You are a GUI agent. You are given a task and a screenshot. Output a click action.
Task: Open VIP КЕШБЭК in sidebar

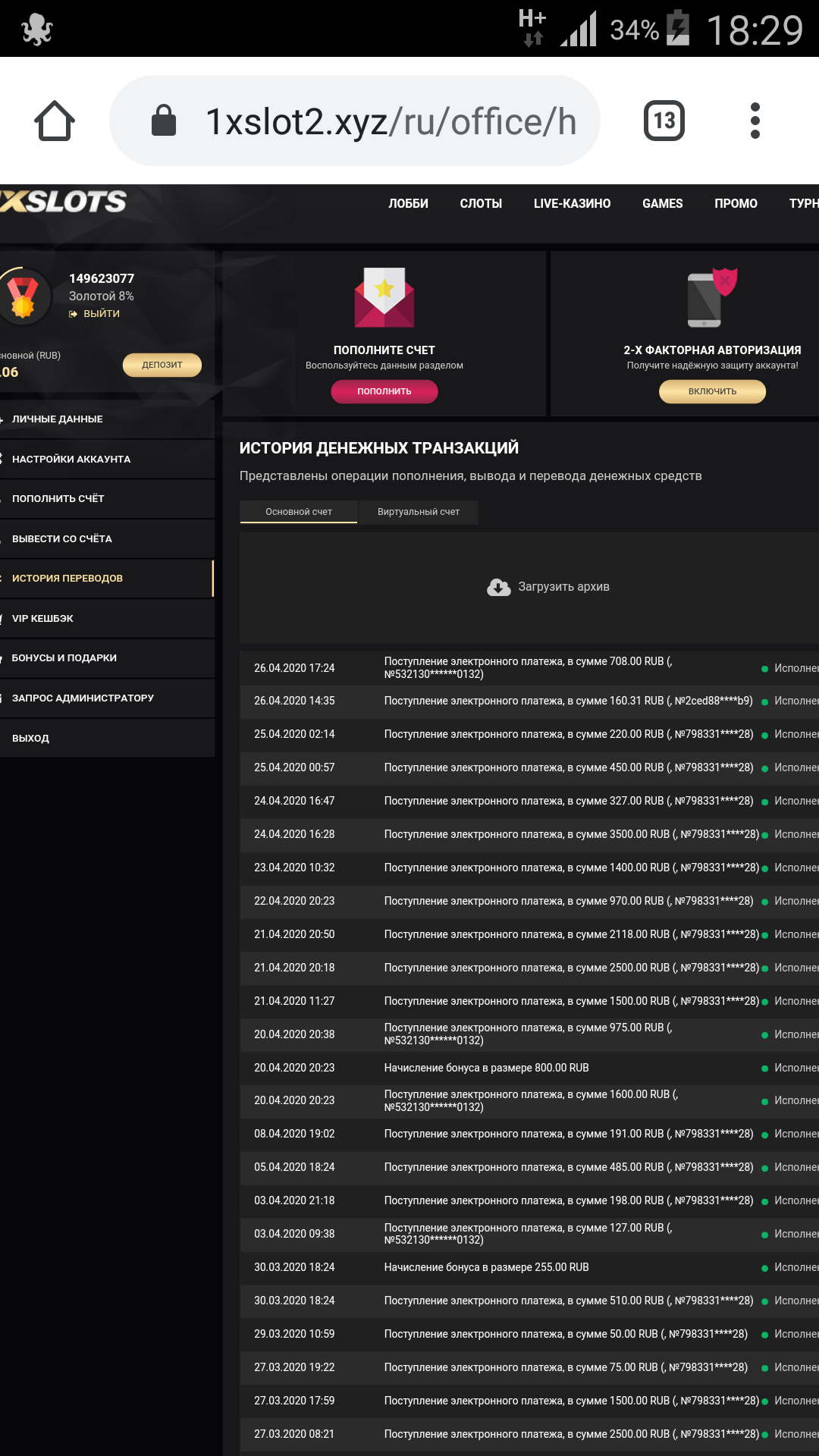42,618
